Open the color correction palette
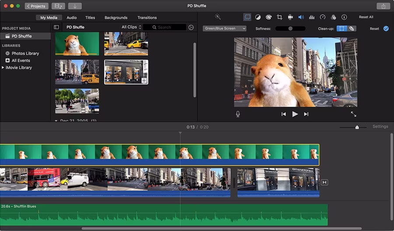Image resolution: width=394 pixels, height=231 pixels. [x=268, y=17]
